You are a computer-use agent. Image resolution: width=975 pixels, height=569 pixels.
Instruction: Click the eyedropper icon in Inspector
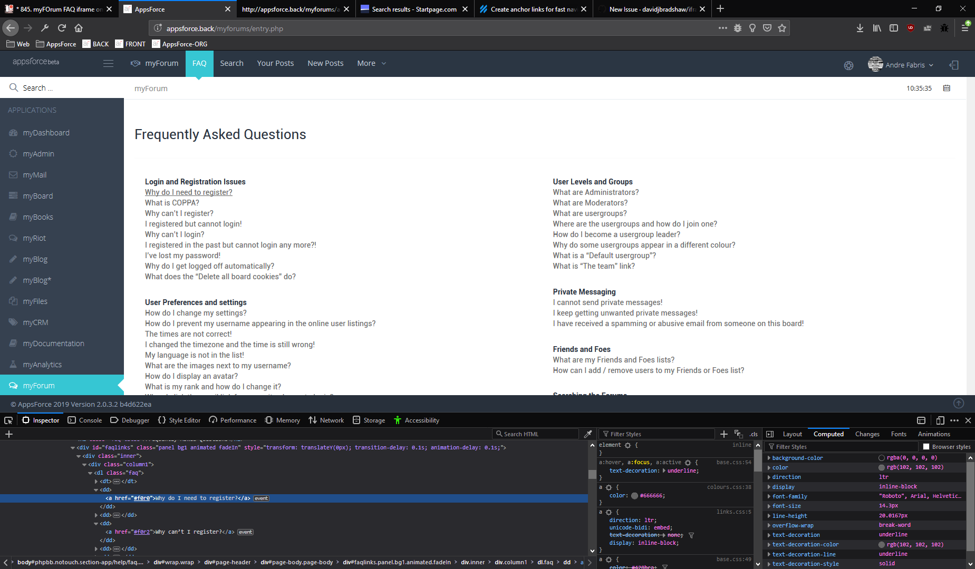point(588,434)
